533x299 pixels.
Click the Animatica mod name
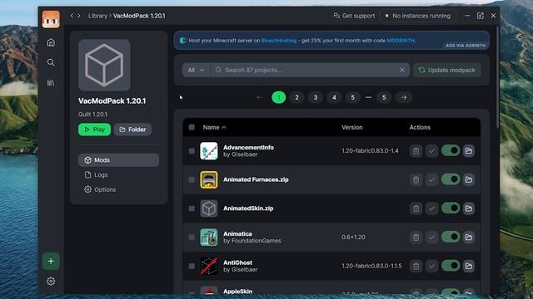pos(237,233)
